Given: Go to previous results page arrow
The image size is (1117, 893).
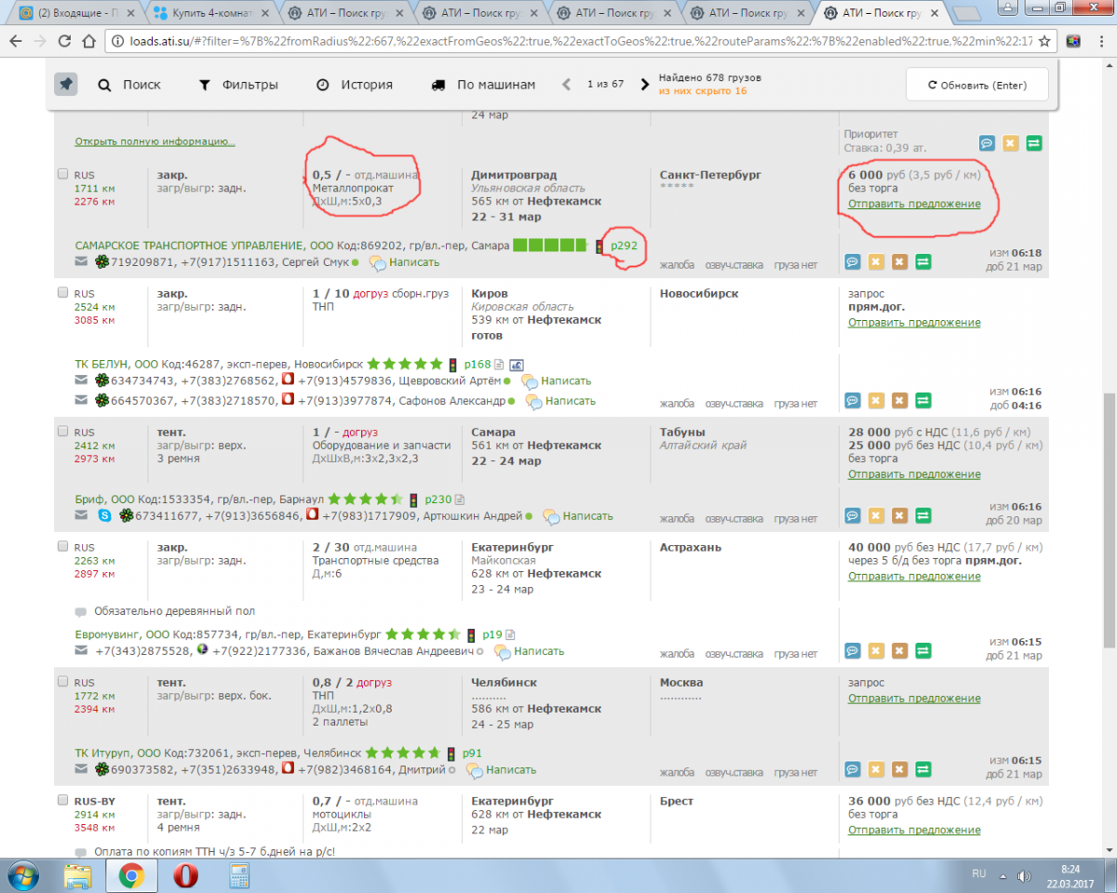Looking at the screenshot, I should pyautogui.click(x=566, y=84).
